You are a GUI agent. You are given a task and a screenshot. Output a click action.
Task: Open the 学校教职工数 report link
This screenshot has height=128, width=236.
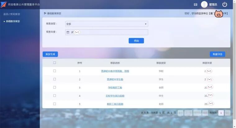115,88
